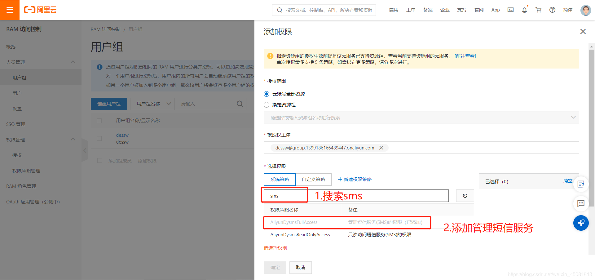The width and height of the screenshot is (595, 280).
Task: Open the Cloud Shell terminal icon
Action: pyautogui.click(x=510, y=10)
